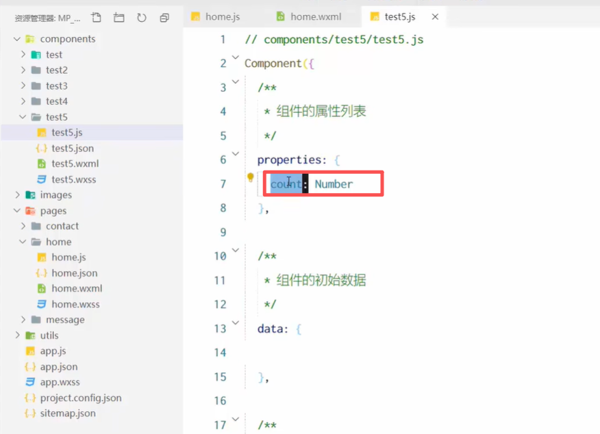Collapse the components folder chevron
The height and width of the screenshot is (434, 600).
17,39
